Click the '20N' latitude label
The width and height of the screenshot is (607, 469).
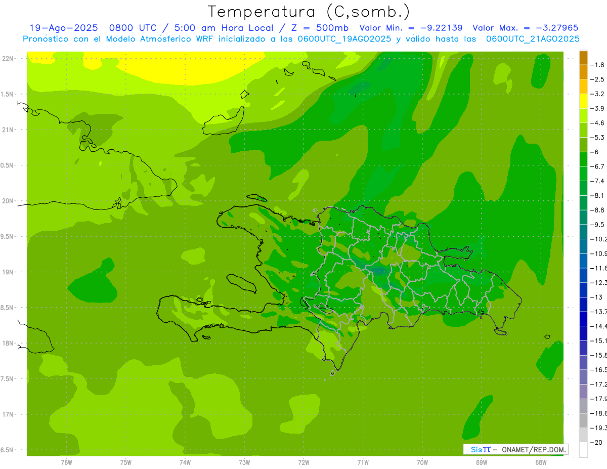8,201
